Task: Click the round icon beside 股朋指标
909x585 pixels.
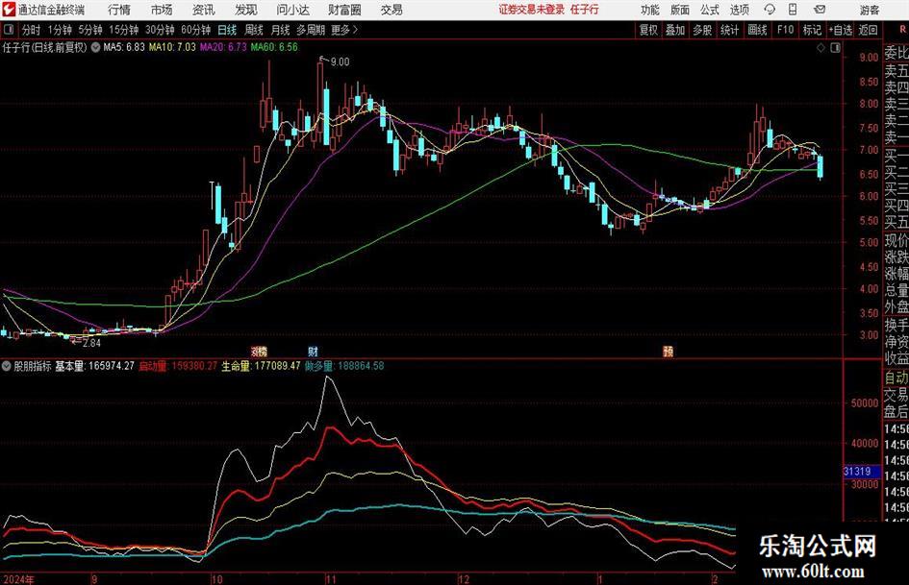Action: point(7,366)
